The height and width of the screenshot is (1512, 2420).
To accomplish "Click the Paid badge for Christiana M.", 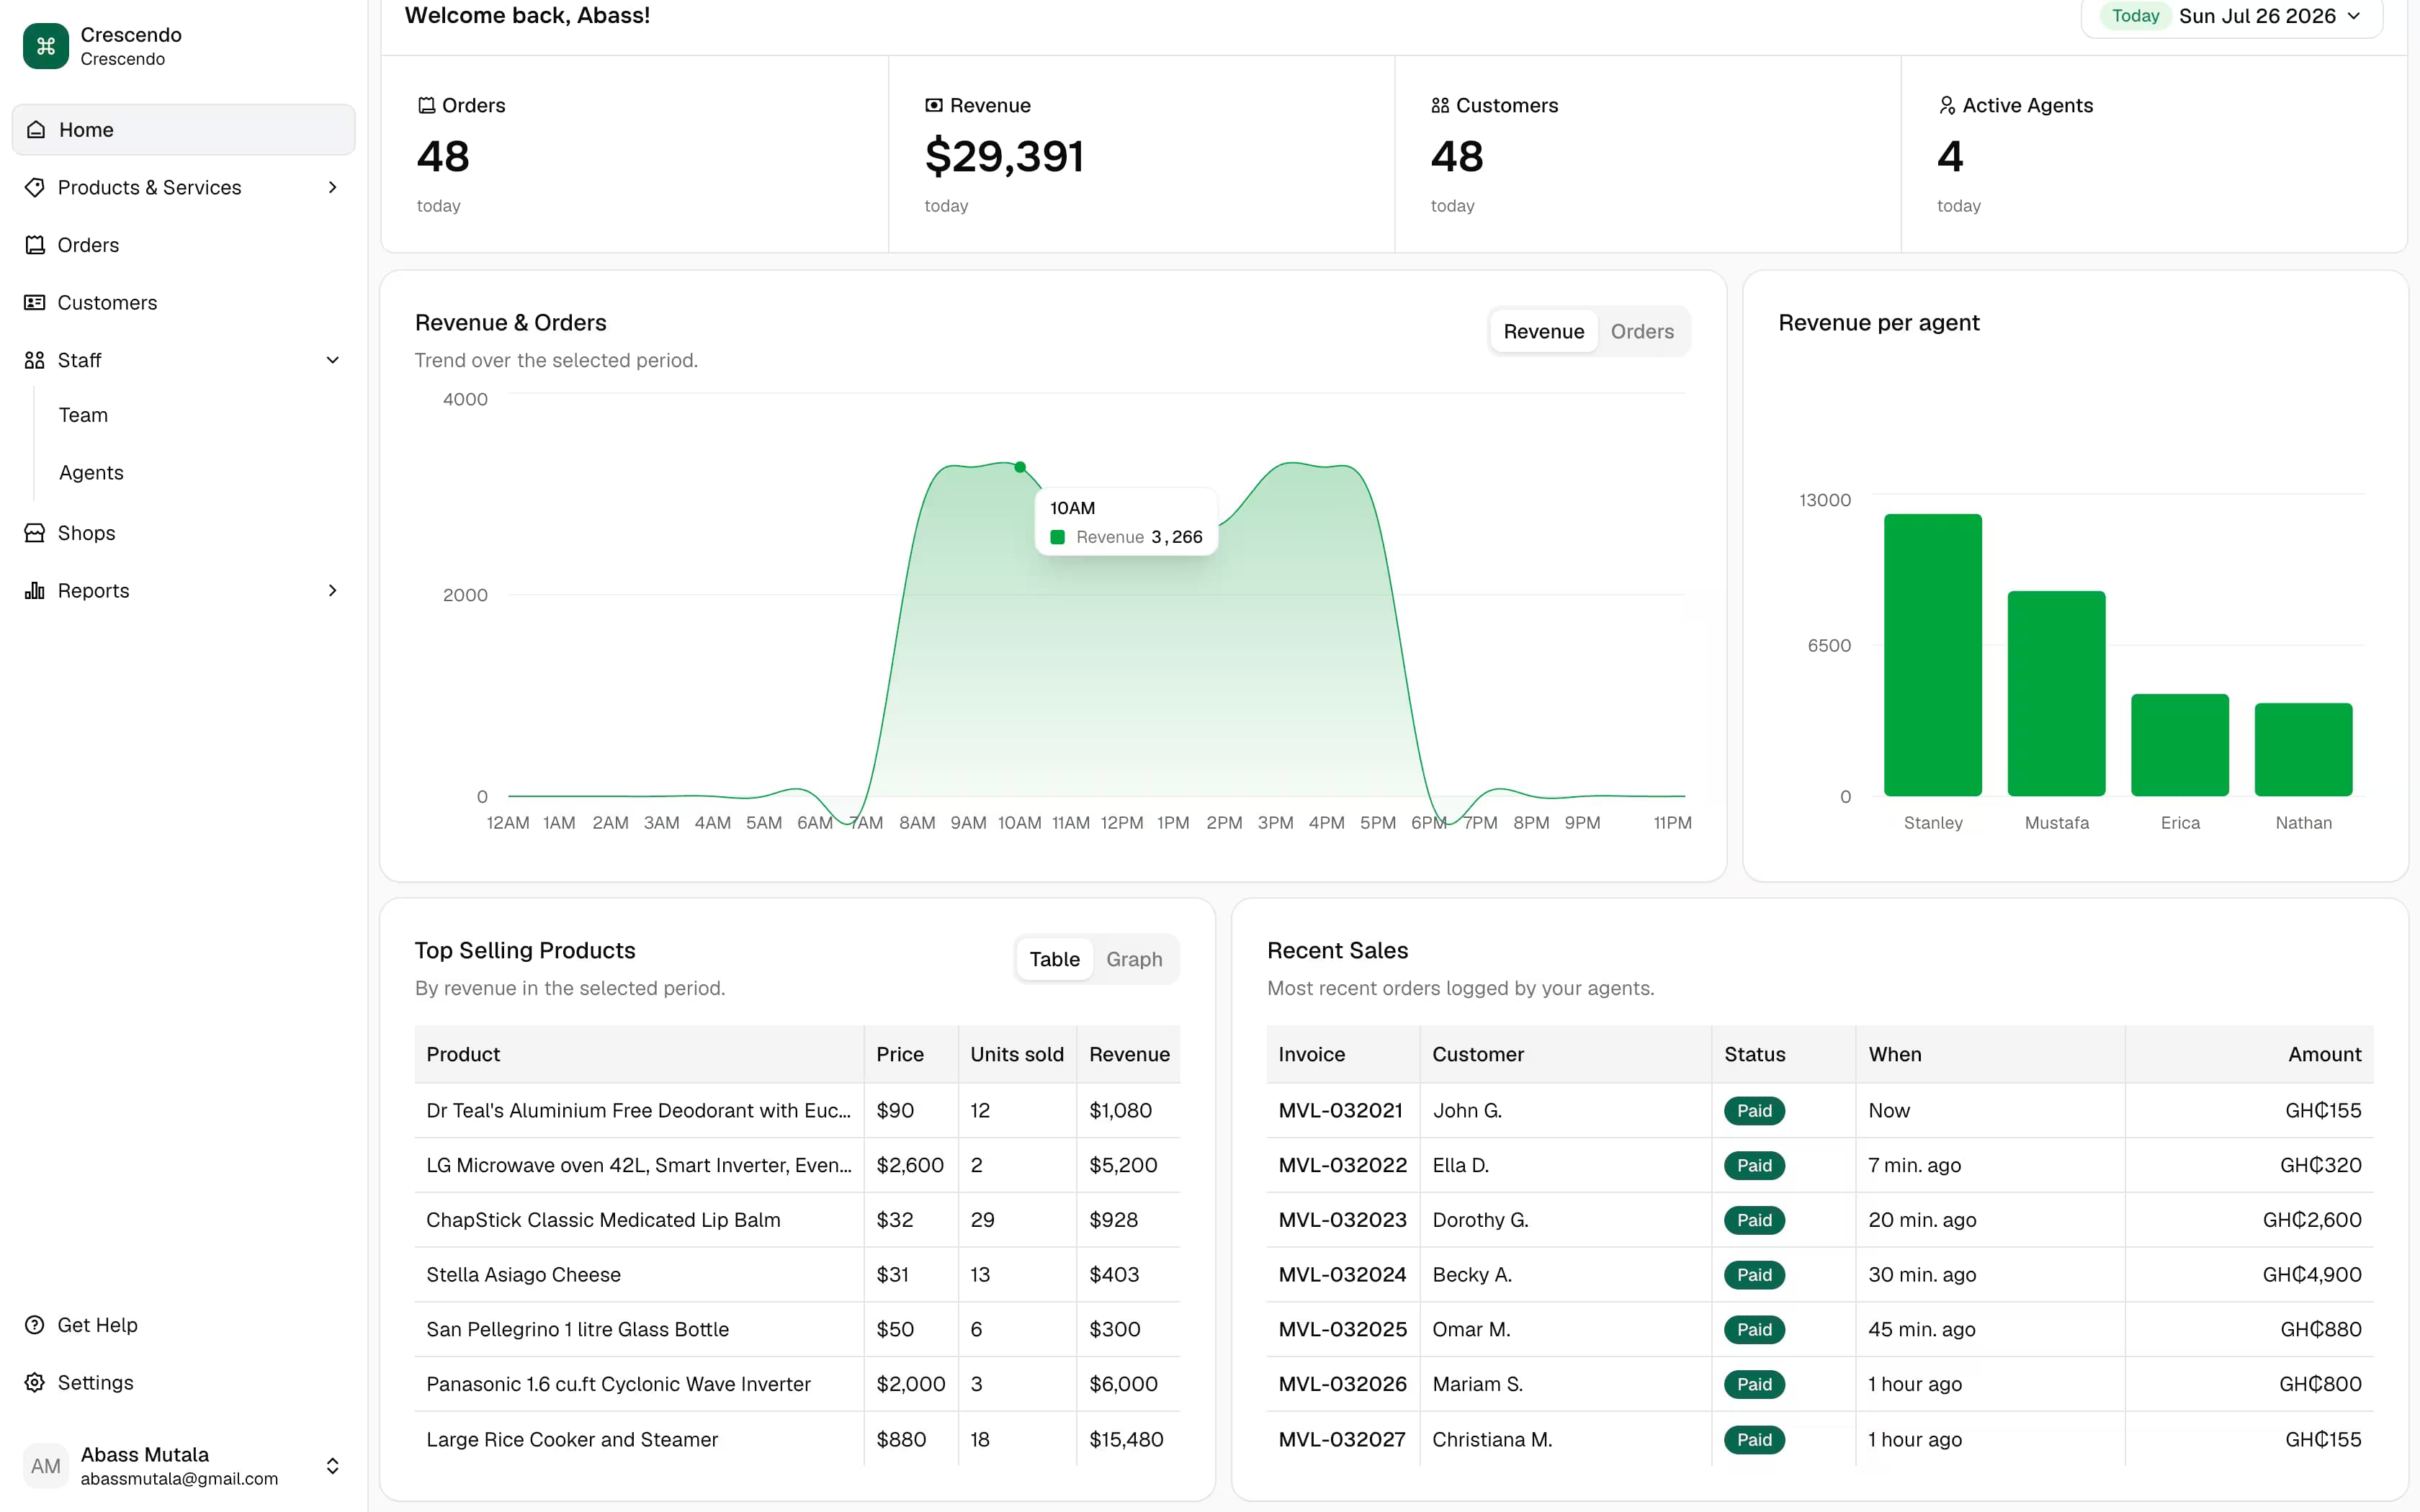I will click(1754, 1439).
